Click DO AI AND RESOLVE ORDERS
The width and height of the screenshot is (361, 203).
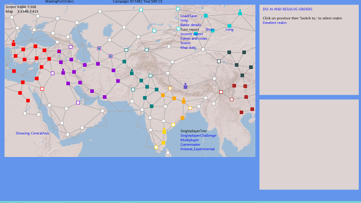287,9
